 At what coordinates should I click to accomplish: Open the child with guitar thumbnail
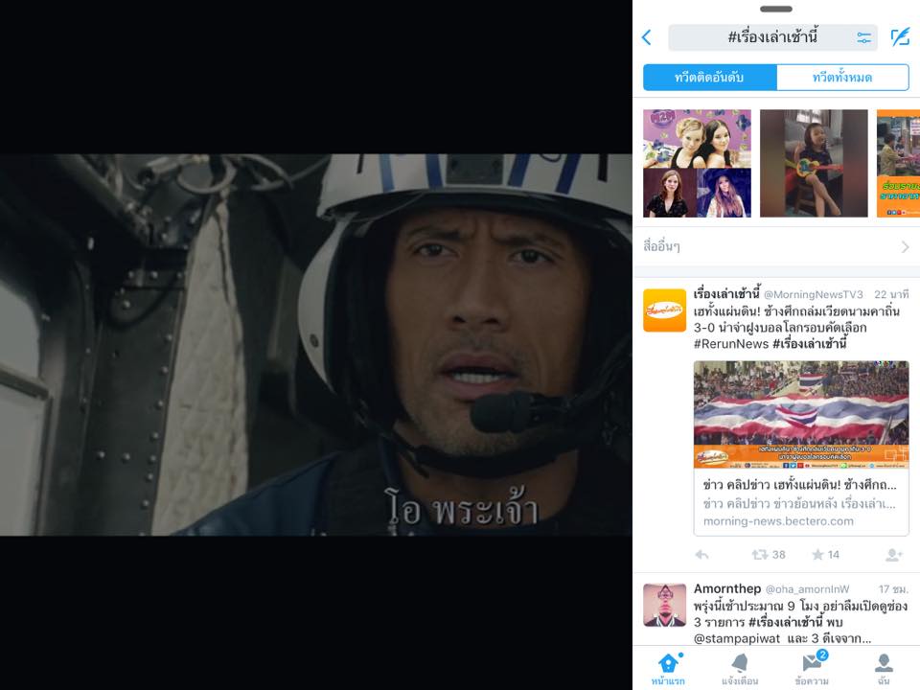814,163
